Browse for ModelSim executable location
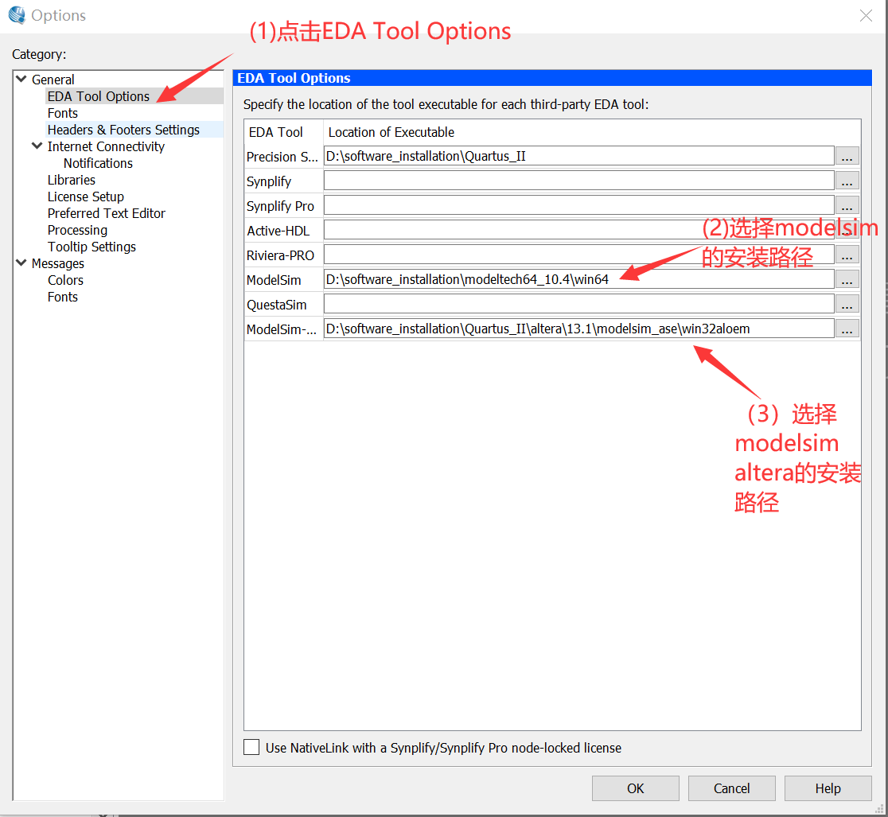Screen dimensions: 888x817 [847, 279]
